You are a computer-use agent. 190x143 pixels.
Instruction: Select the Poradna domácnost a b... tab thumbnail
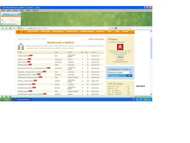click(x=11, y=19)
